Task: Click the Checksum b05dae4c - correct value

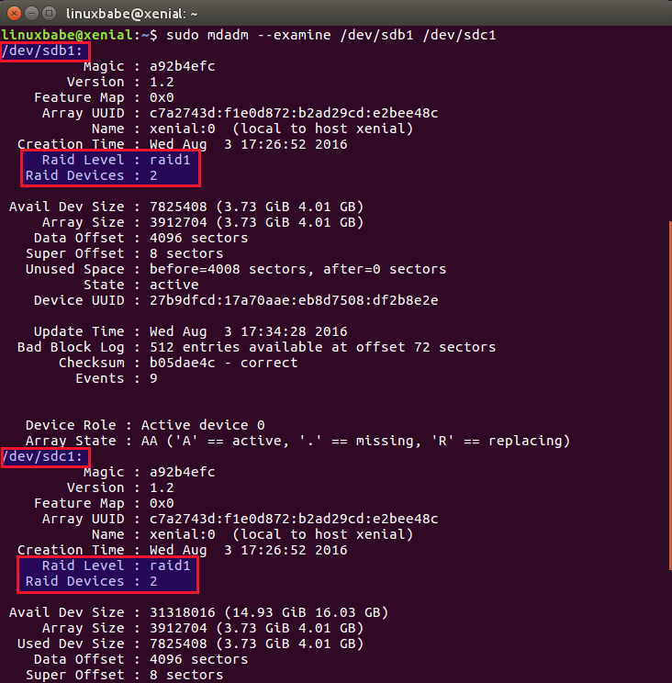Action: click(224, 363)
